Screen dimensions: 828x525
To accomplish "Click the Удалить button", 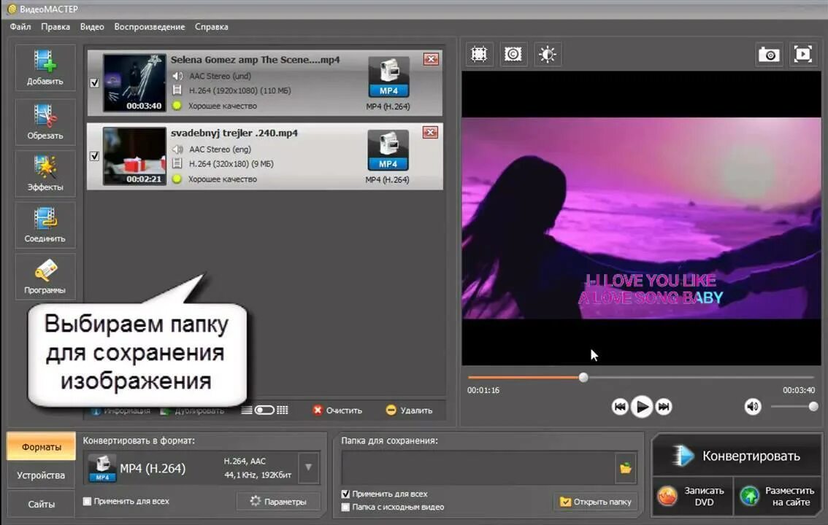I will click(x=409, y=410).
